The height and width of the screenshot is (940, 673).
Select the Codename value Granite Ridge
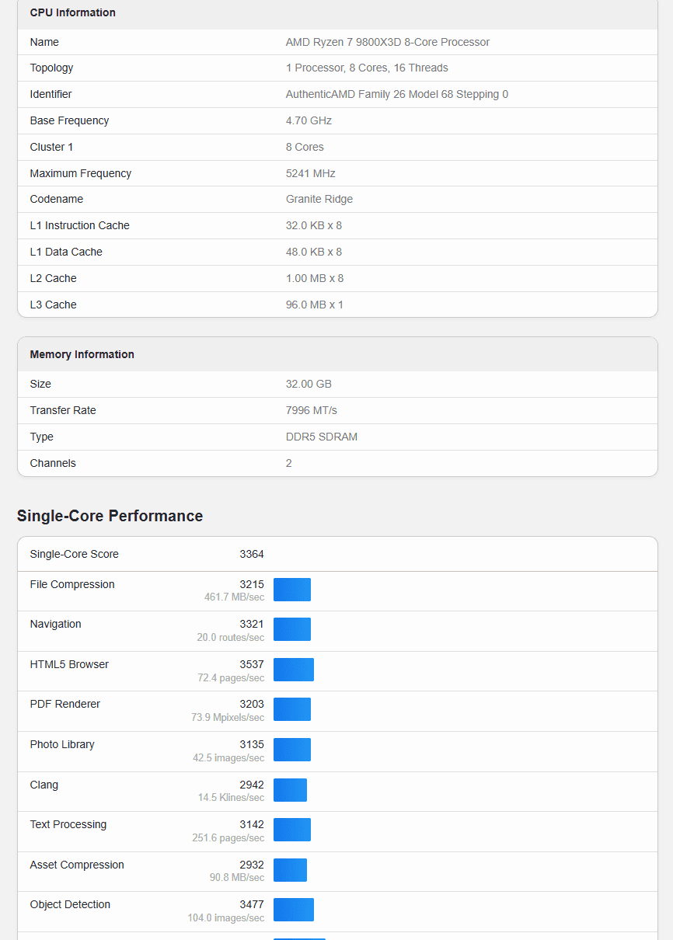319,199
